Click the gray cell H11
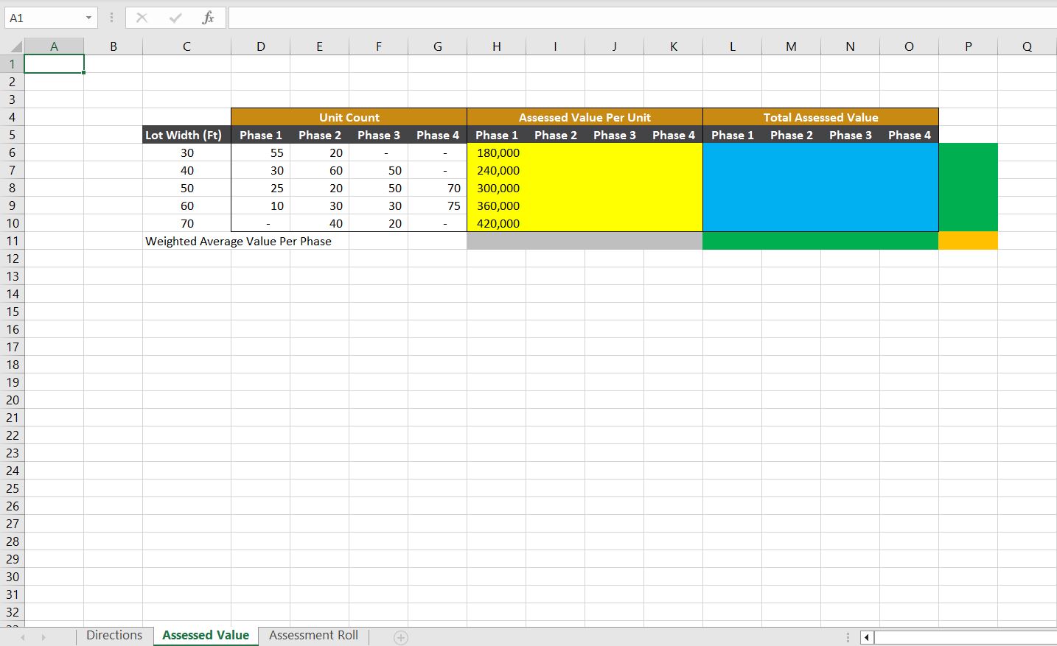Image resolution: width=1057 pixels, height=646 pixels. 496,241
